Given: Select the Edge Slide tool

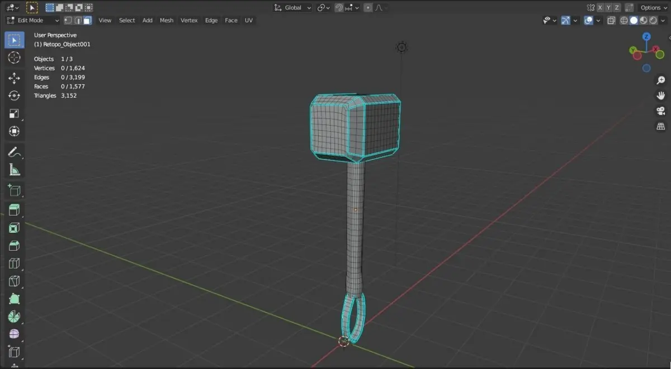Looking at the screenshot, I should click(14, 352).
